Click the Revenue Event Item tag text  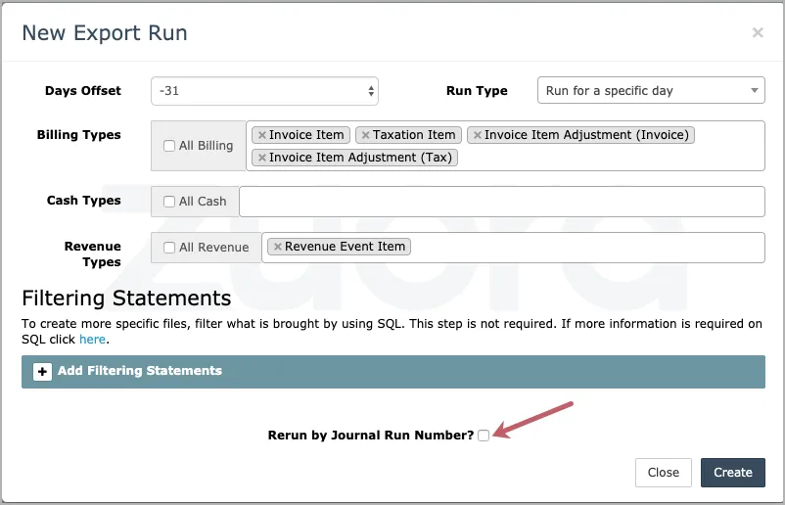(x=345, y=247)
